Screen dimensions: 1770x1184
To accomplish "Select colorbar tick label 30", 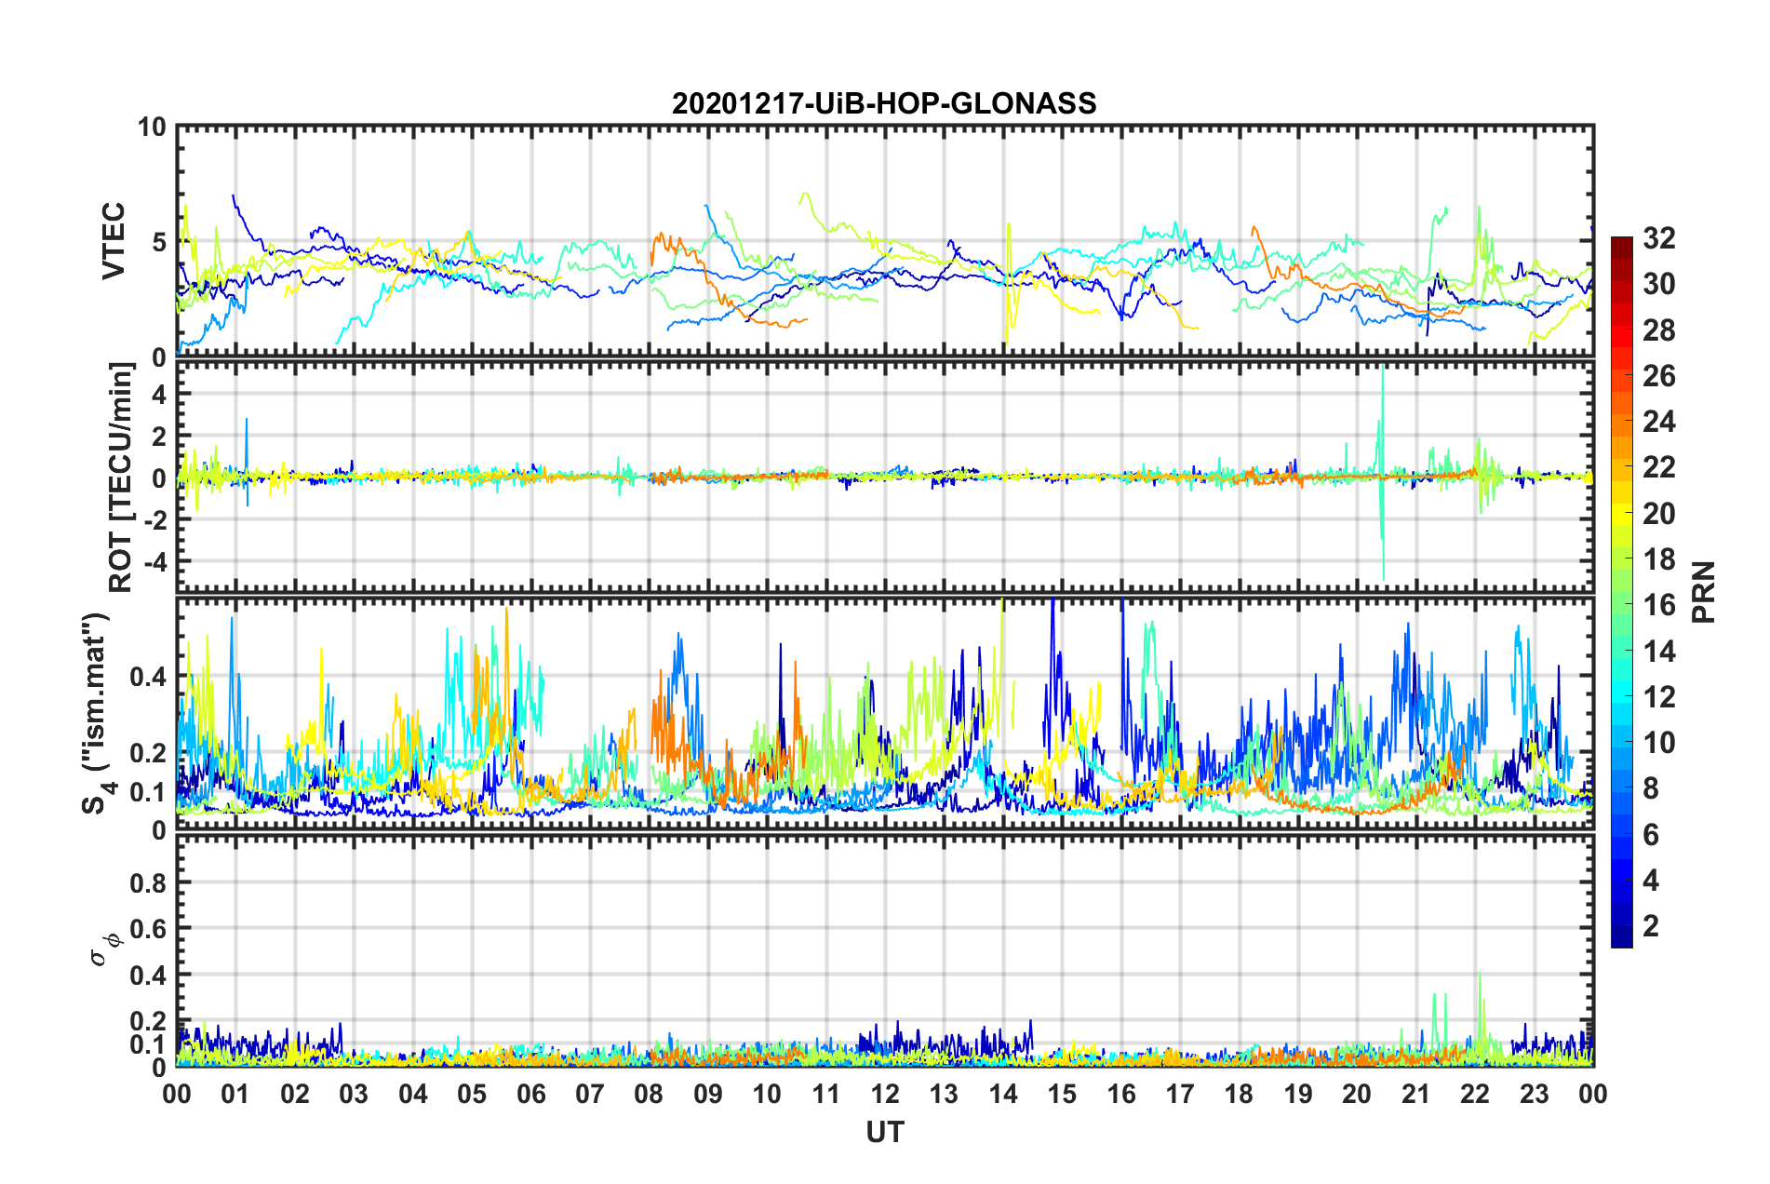I will [x=1658, y=284].
